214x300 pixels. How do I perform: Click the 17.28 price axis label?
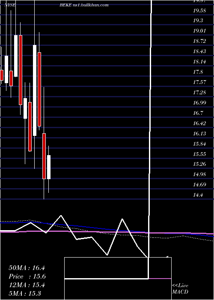point(199,93)
